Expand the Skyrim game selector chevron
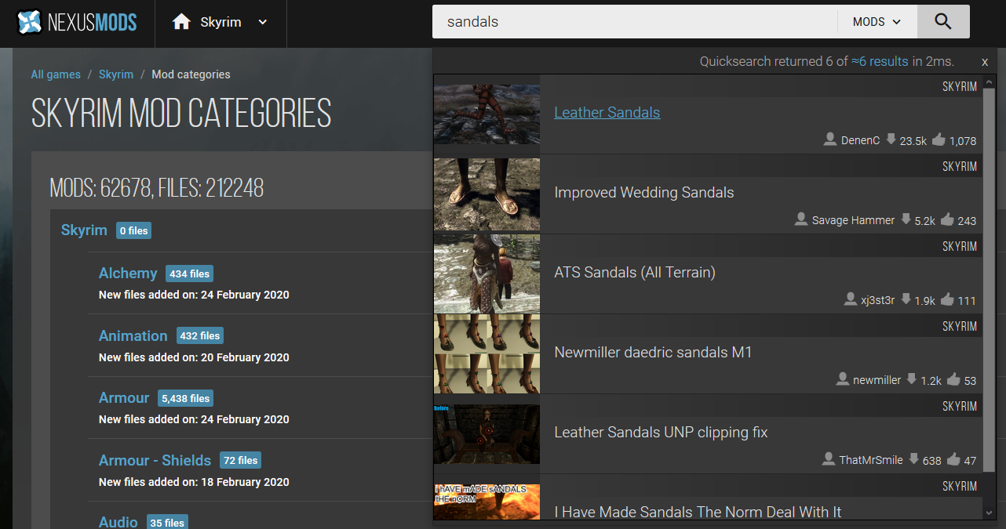Image resolution: width=1006 pixels, height=529 pixels. 263,22
